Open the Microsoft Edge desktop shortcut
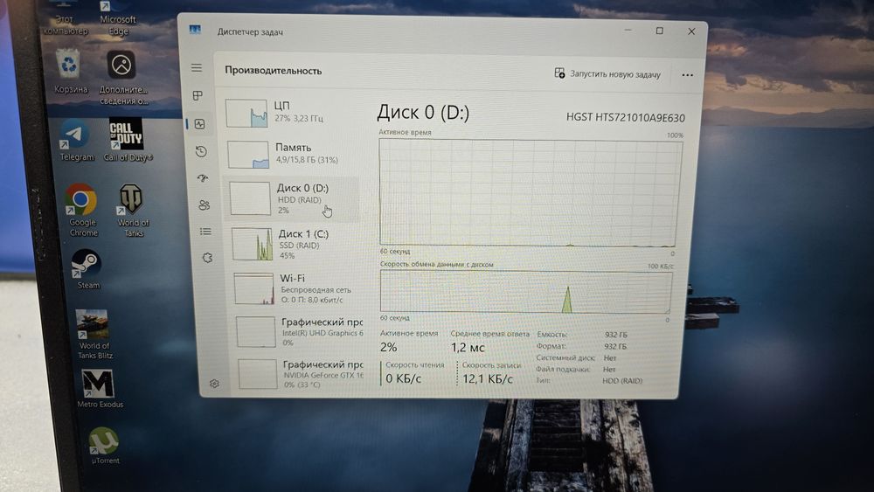874x492 pixels. 117,19
